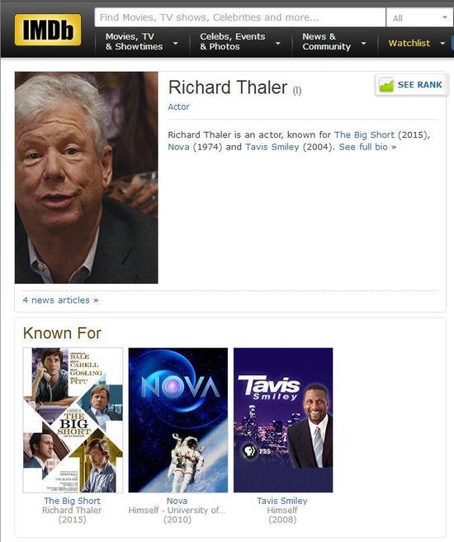Image resolution: width=454 pixels, height=542 pixels.
Task: Expand the Watchlist dropdown arrow
Action: pyautogui.click(x=442, y=43)
